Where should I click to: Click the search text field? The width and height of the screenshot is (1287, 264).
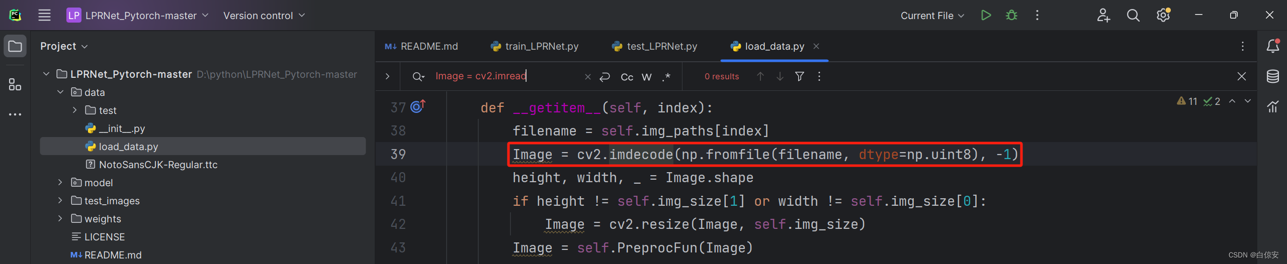(505, 76)
